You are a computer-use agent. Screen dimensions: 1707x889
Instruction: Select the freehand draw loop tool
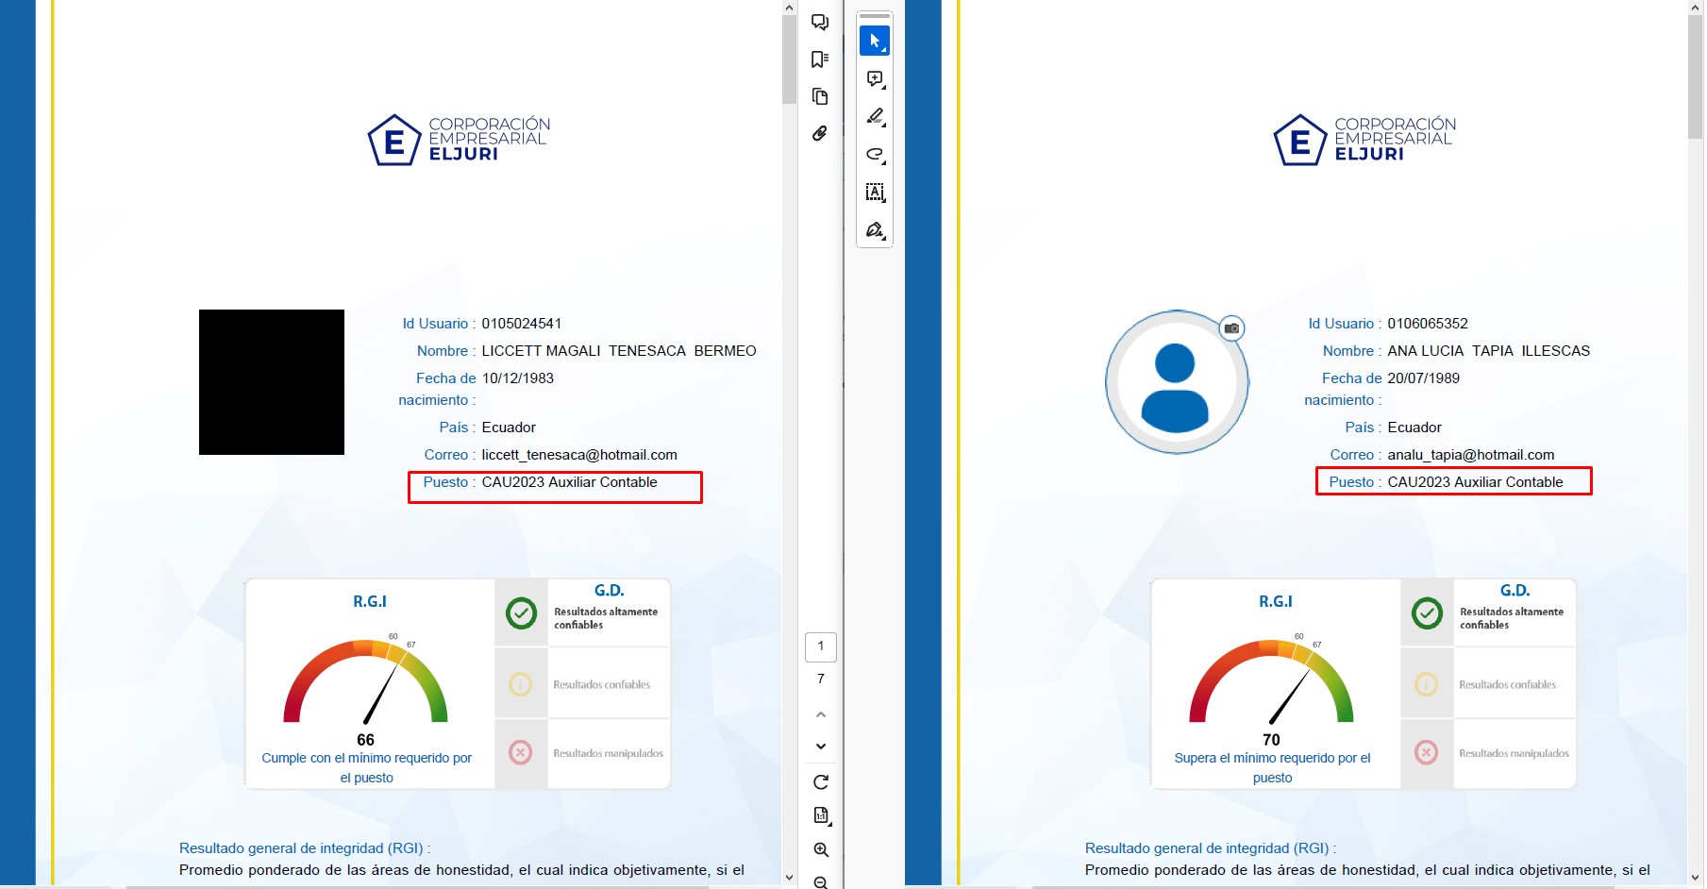coord(875,155)
